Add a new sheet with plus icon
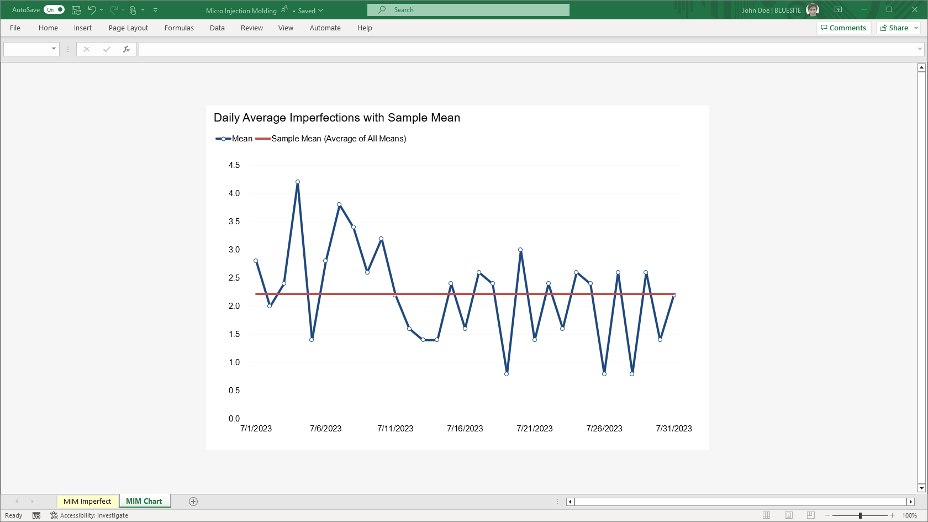 click(193, 502)
